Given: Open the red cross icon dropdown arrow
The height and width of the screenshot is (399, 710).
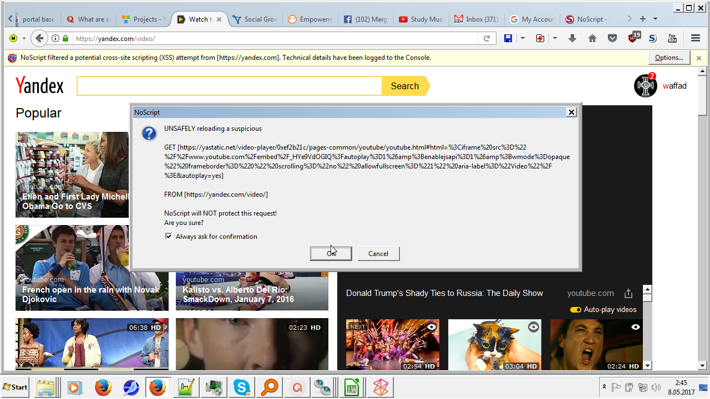Looking at the screenshot, I should click(555, 38).
